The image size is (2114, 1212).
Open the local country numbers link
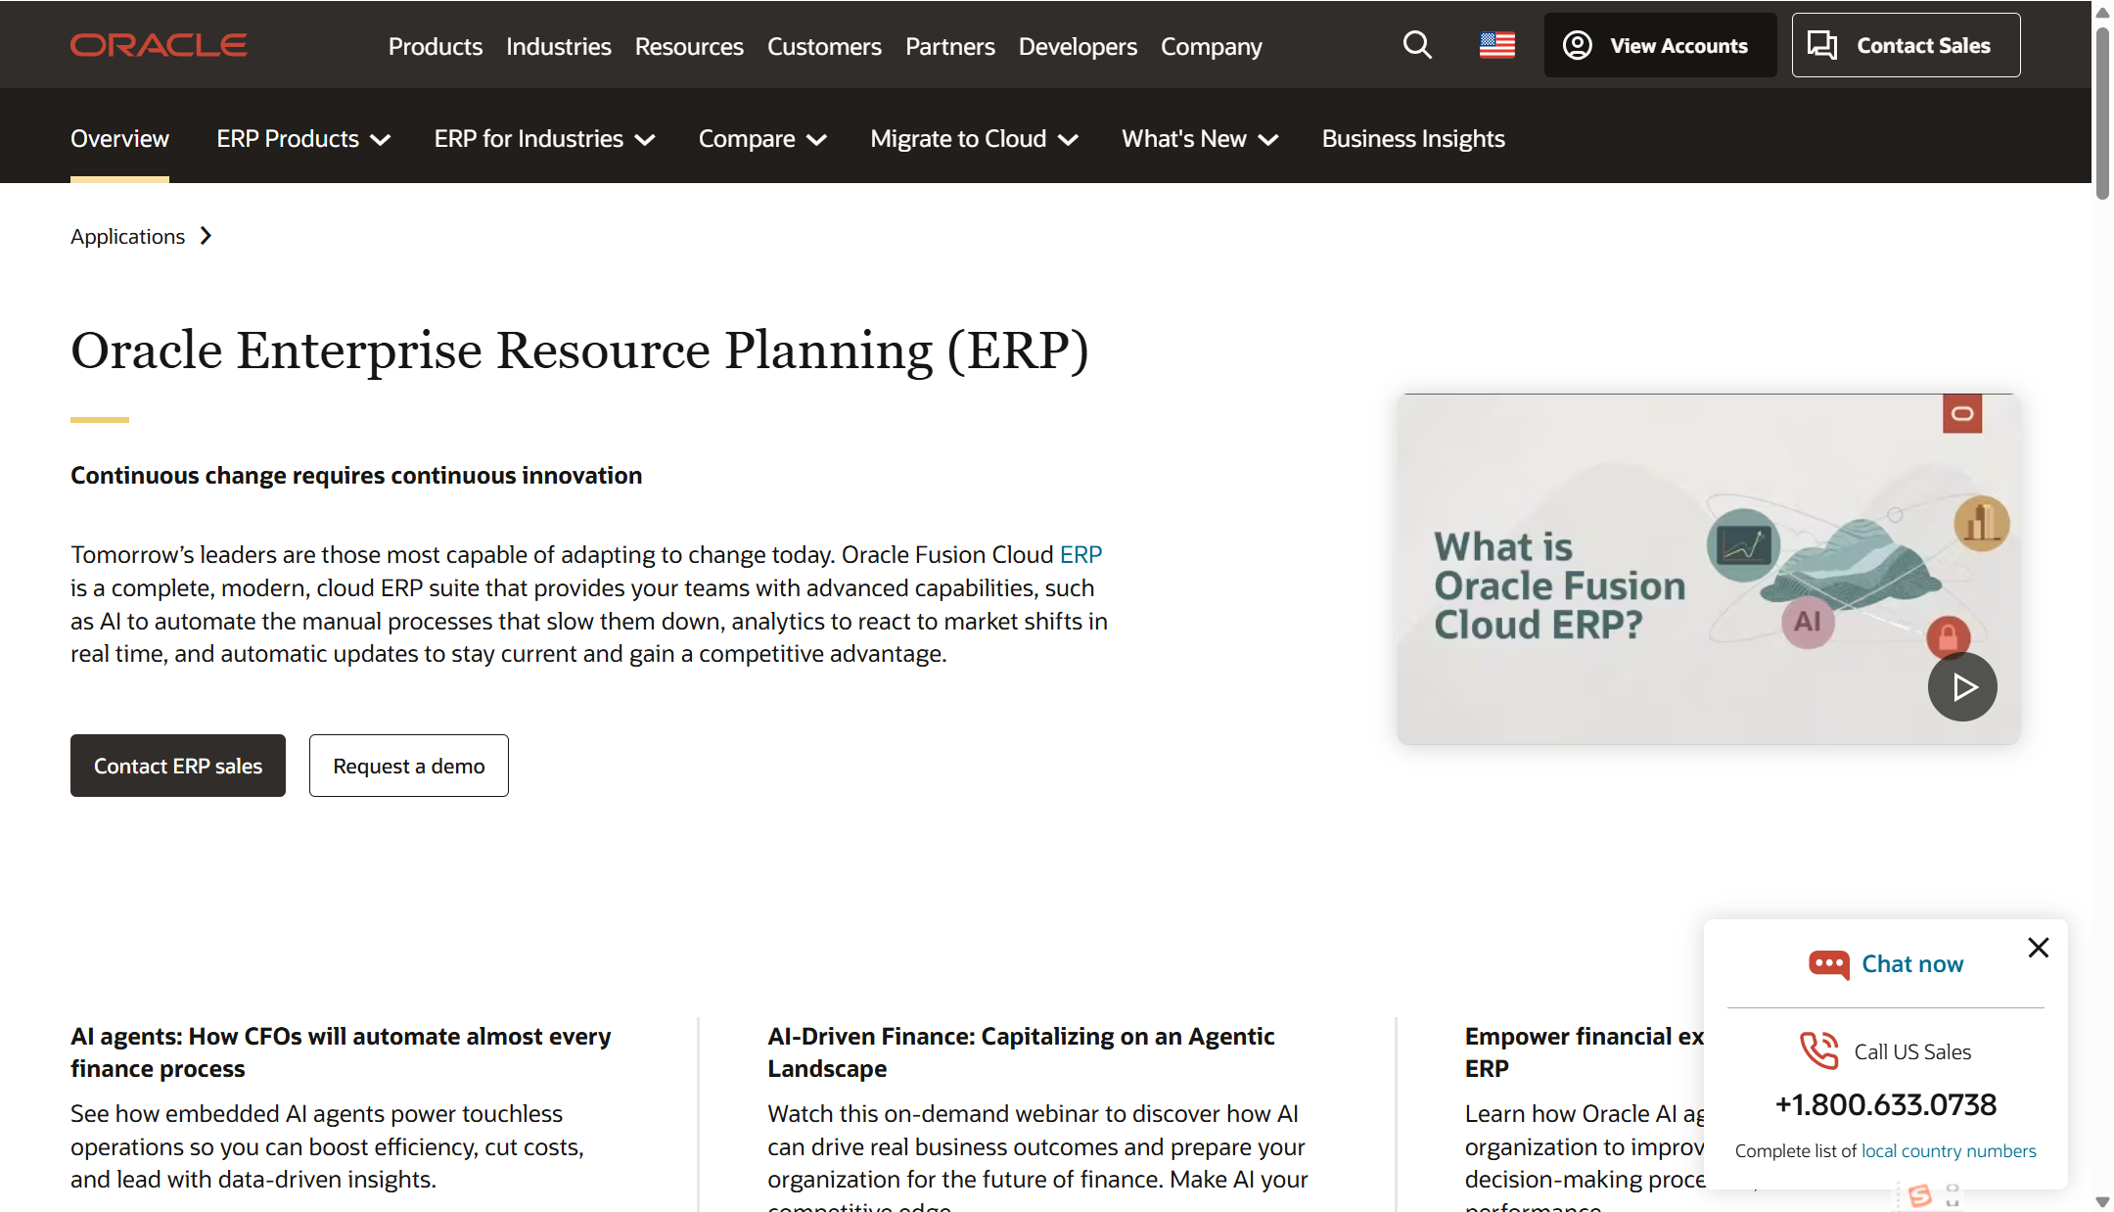1948,1151
